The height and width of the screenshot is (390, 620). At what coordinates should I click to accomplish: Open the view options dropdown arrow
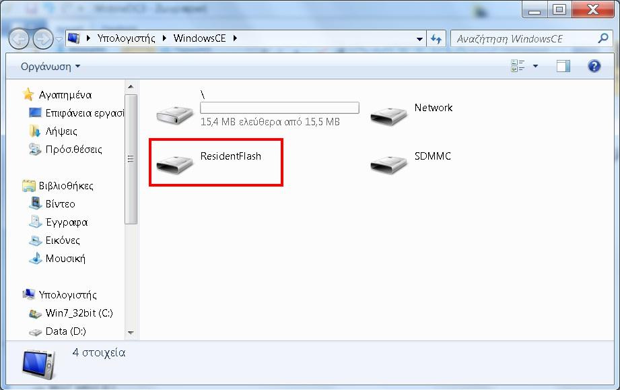point(535,65)
